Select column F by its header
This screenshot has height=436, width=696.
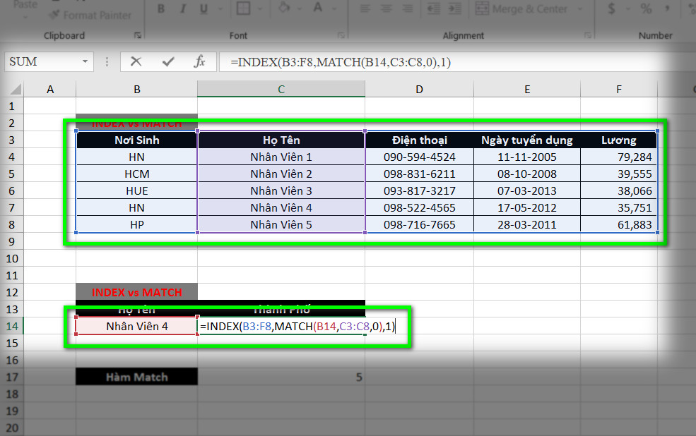coord(619,90)
